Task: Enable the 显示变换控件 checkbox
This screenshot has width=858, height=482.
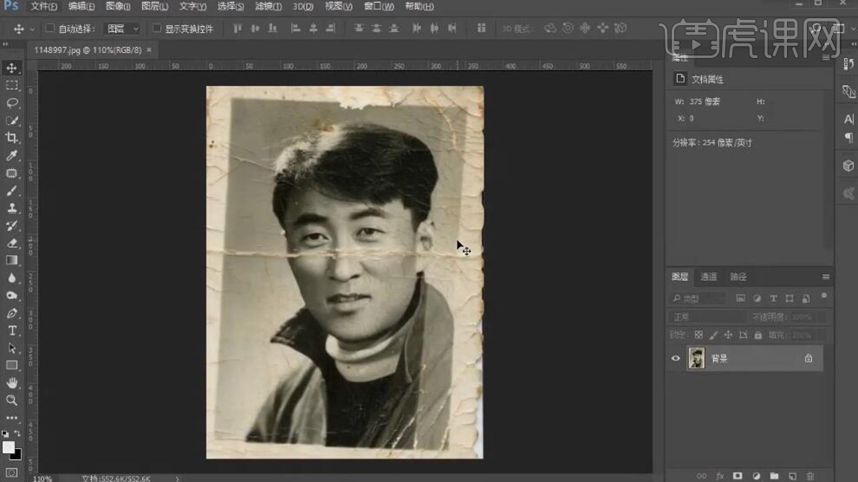Action: coord(157,28)
